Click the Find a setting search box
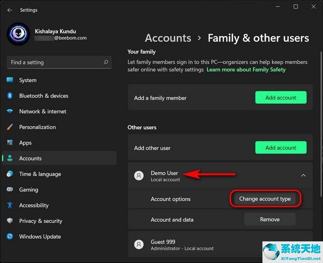The width and height of the screenshot is (323, 263). click(56, 62)
